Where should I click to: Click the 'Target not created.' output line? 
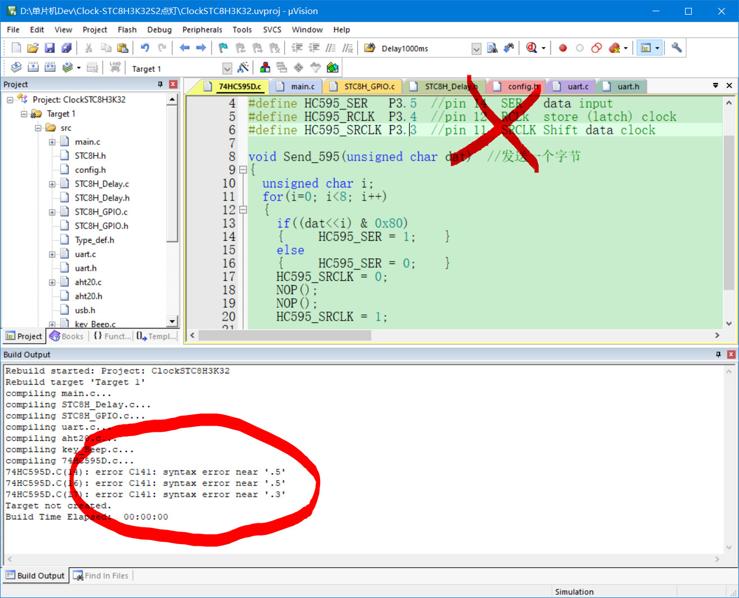click(x=58, y=506)
